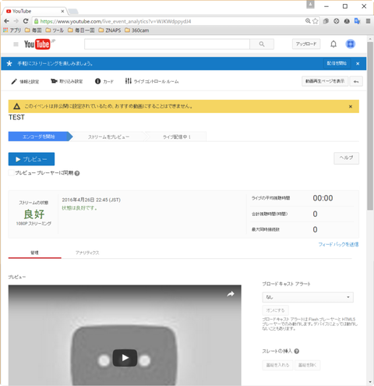This screenshot has height=386, width=374.
Task: Close the blue streaming banner
Action: click(x=358, y=64)
